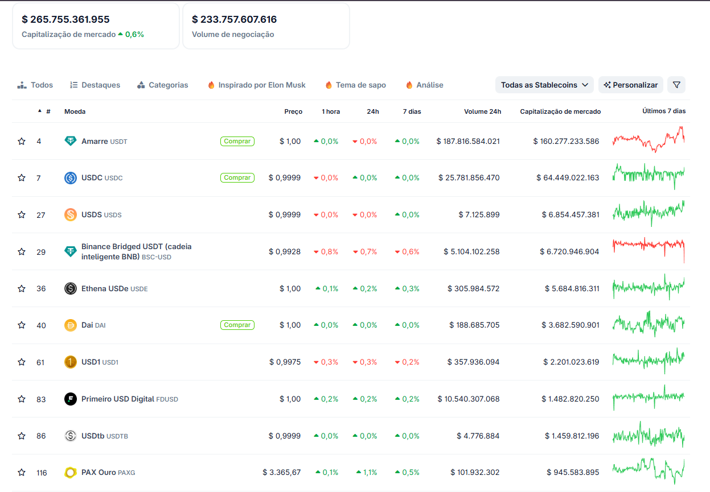Click USDS volume $ 7.125.899
This screenshot has width=710, height=492.
(x=479, y=215)
